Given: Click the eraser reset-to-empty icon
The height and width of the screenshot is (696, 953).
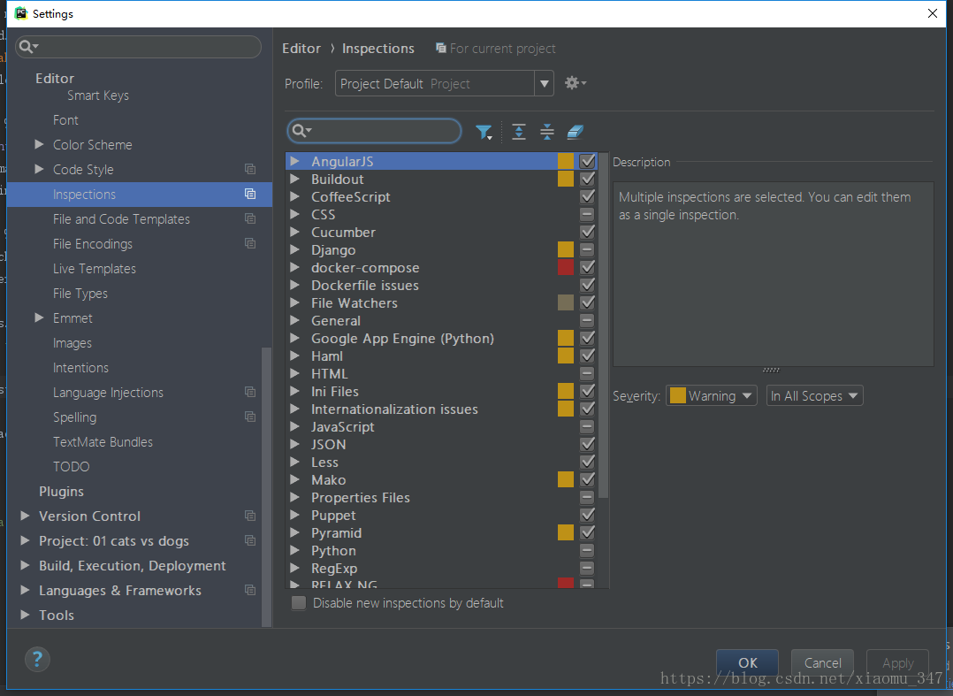Looking at the screenshot, I should [575, 131].
